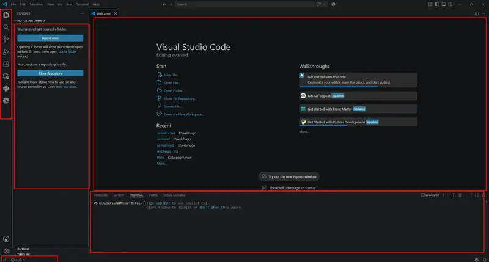Click Generate New Workspace link
This screenshot has width=489, height=262.
click(x=184, y=114)
